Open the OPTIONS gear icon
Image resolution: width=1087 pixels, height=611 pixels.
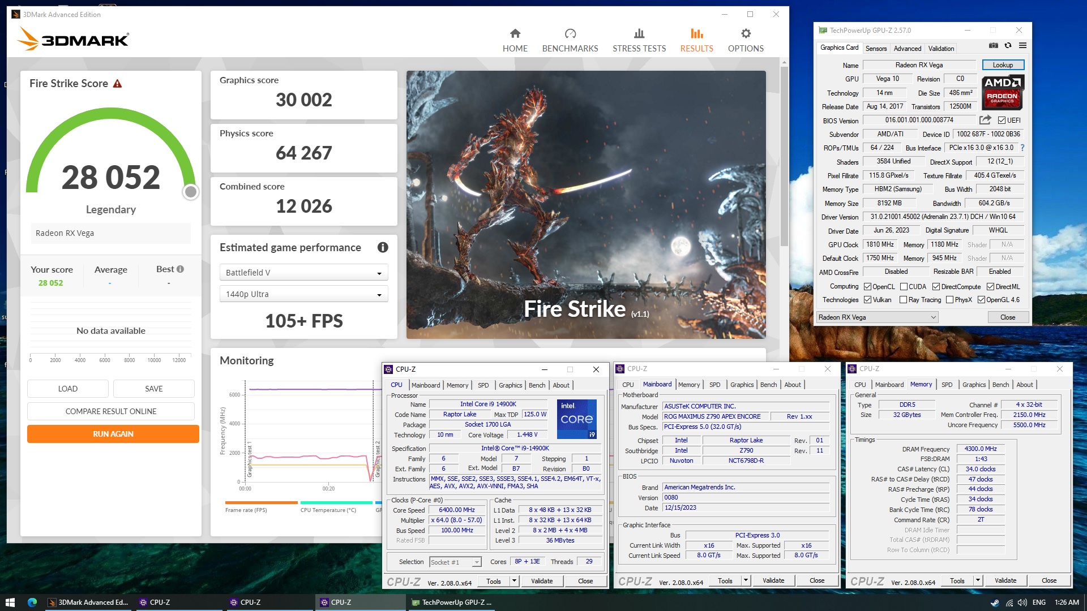[x=746, y=33]
